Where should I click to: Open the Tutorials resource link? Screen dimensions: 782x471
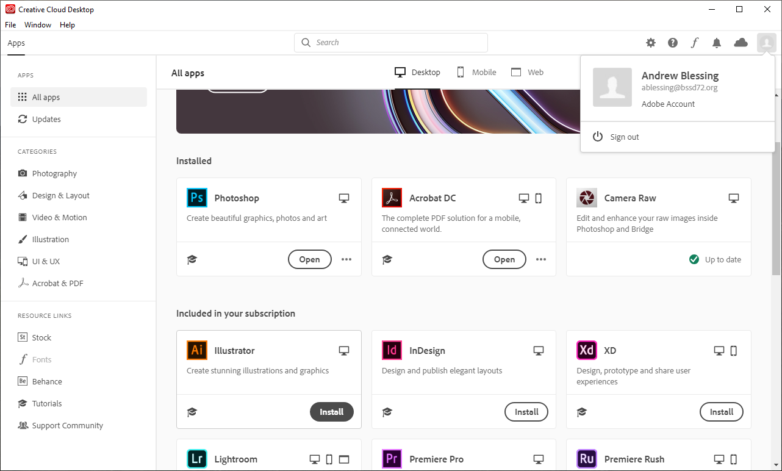[x=79, y=403]
